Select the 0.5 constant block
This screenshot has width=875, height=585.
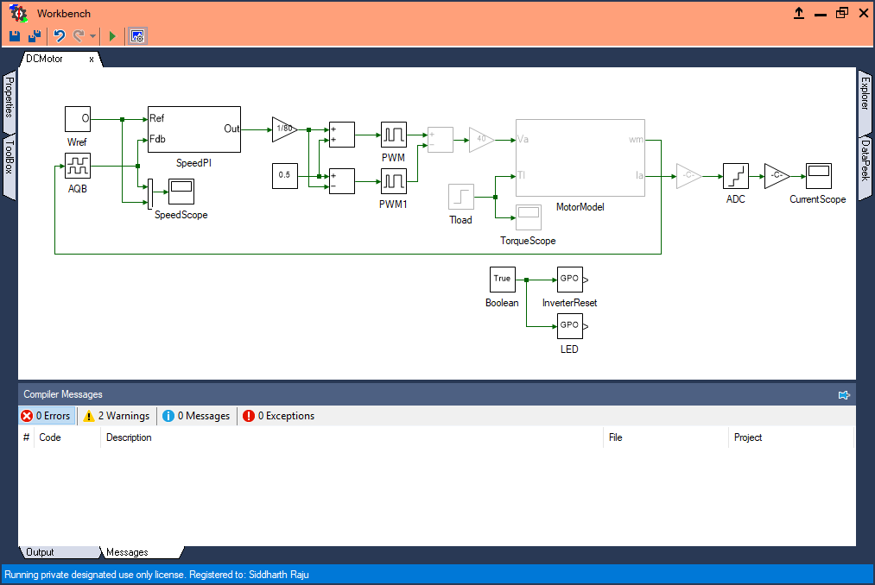pos(284,176)
